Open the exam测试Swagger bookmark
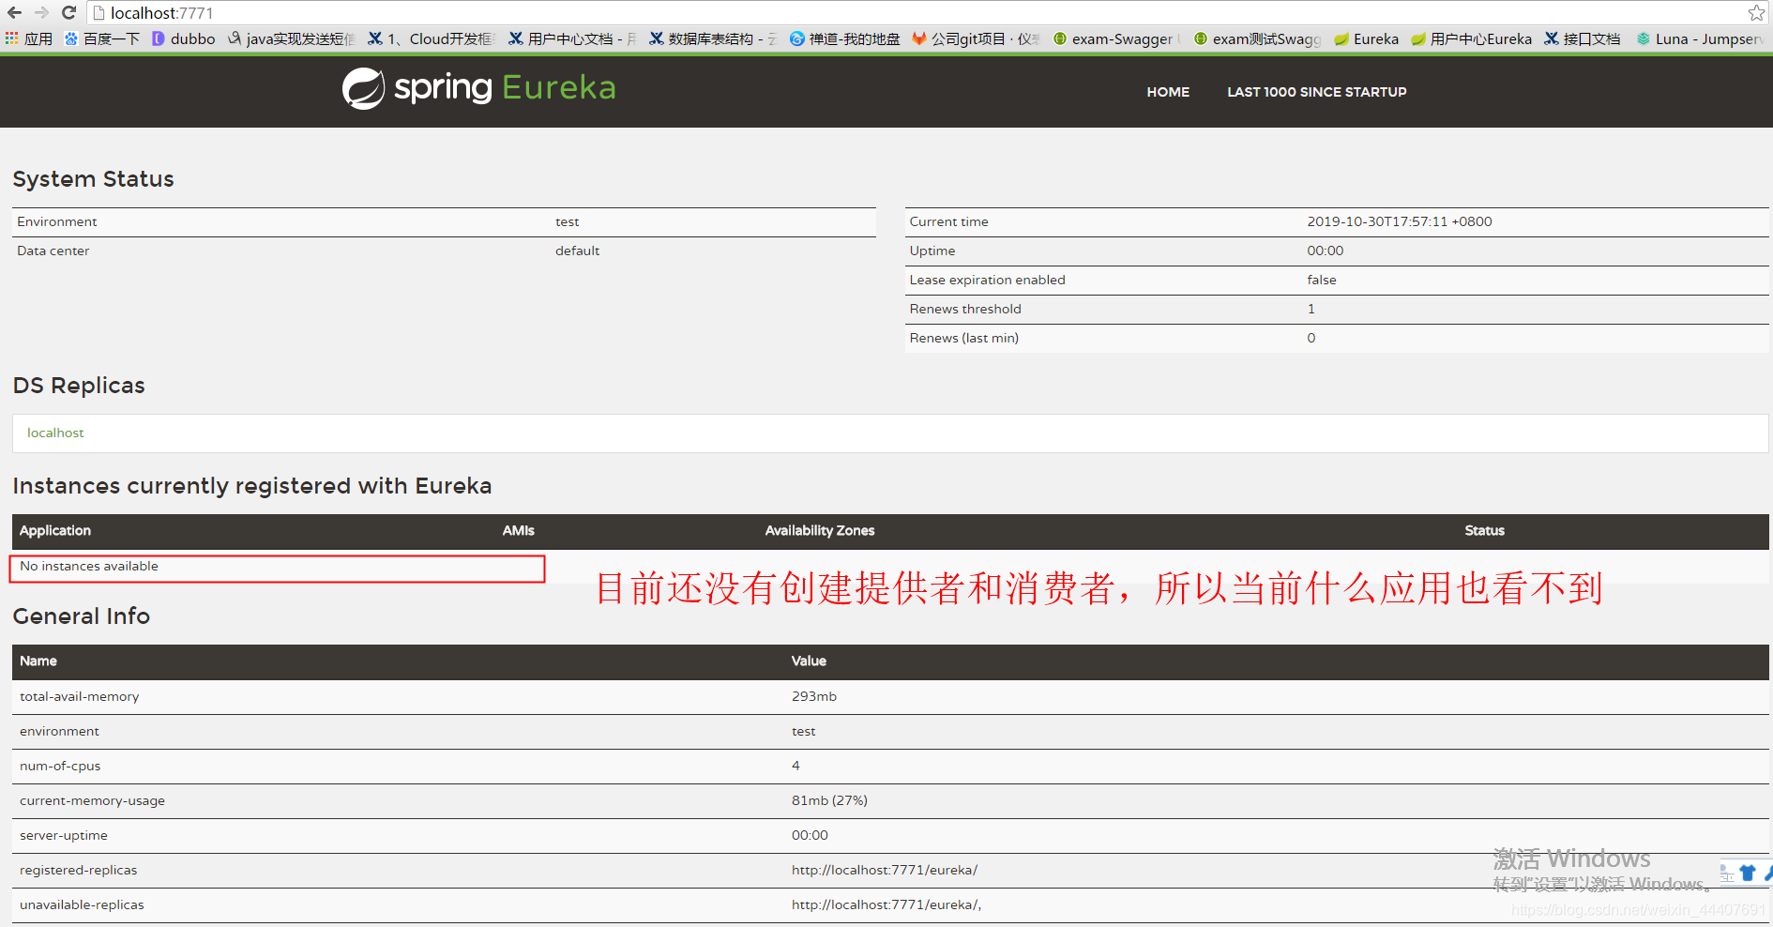The height and width of the screenshot is (927, 1773). pyautogui.click(x=1257, y=38)
